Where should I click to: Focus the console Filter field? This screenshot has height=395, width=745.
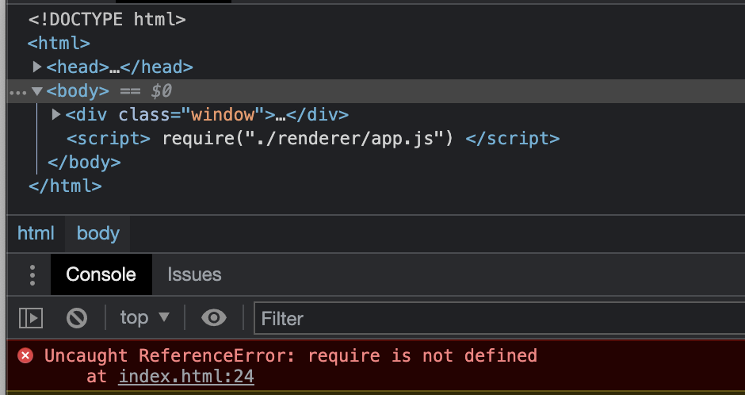point(499,318)
